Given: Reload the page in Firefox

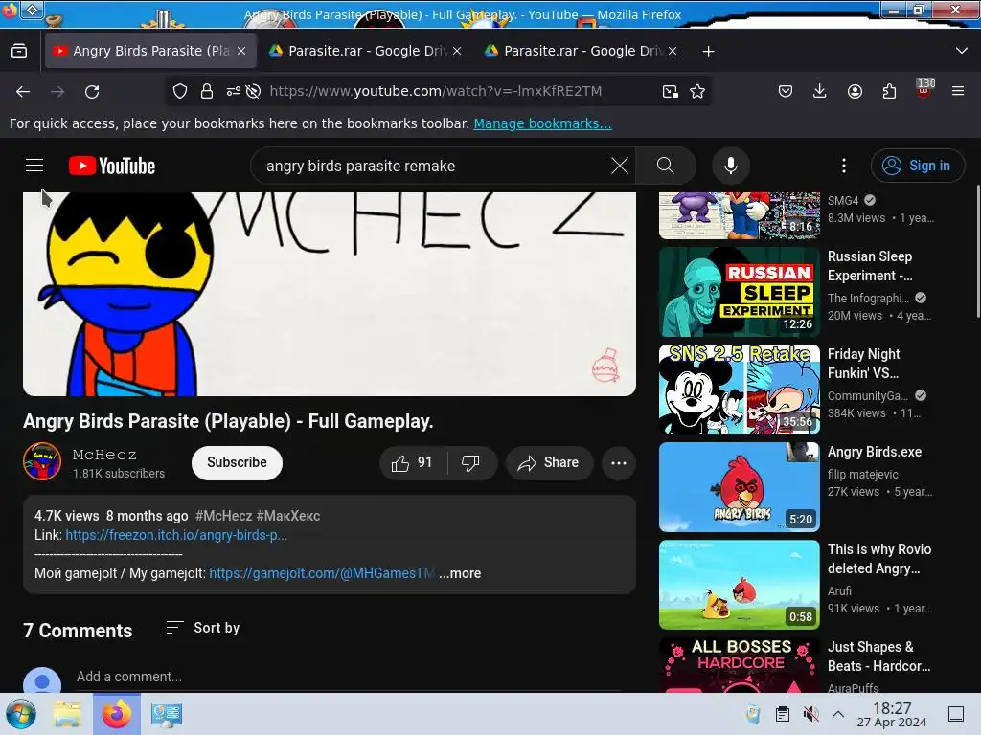Looking at the screenshot, I should (92, 92).
